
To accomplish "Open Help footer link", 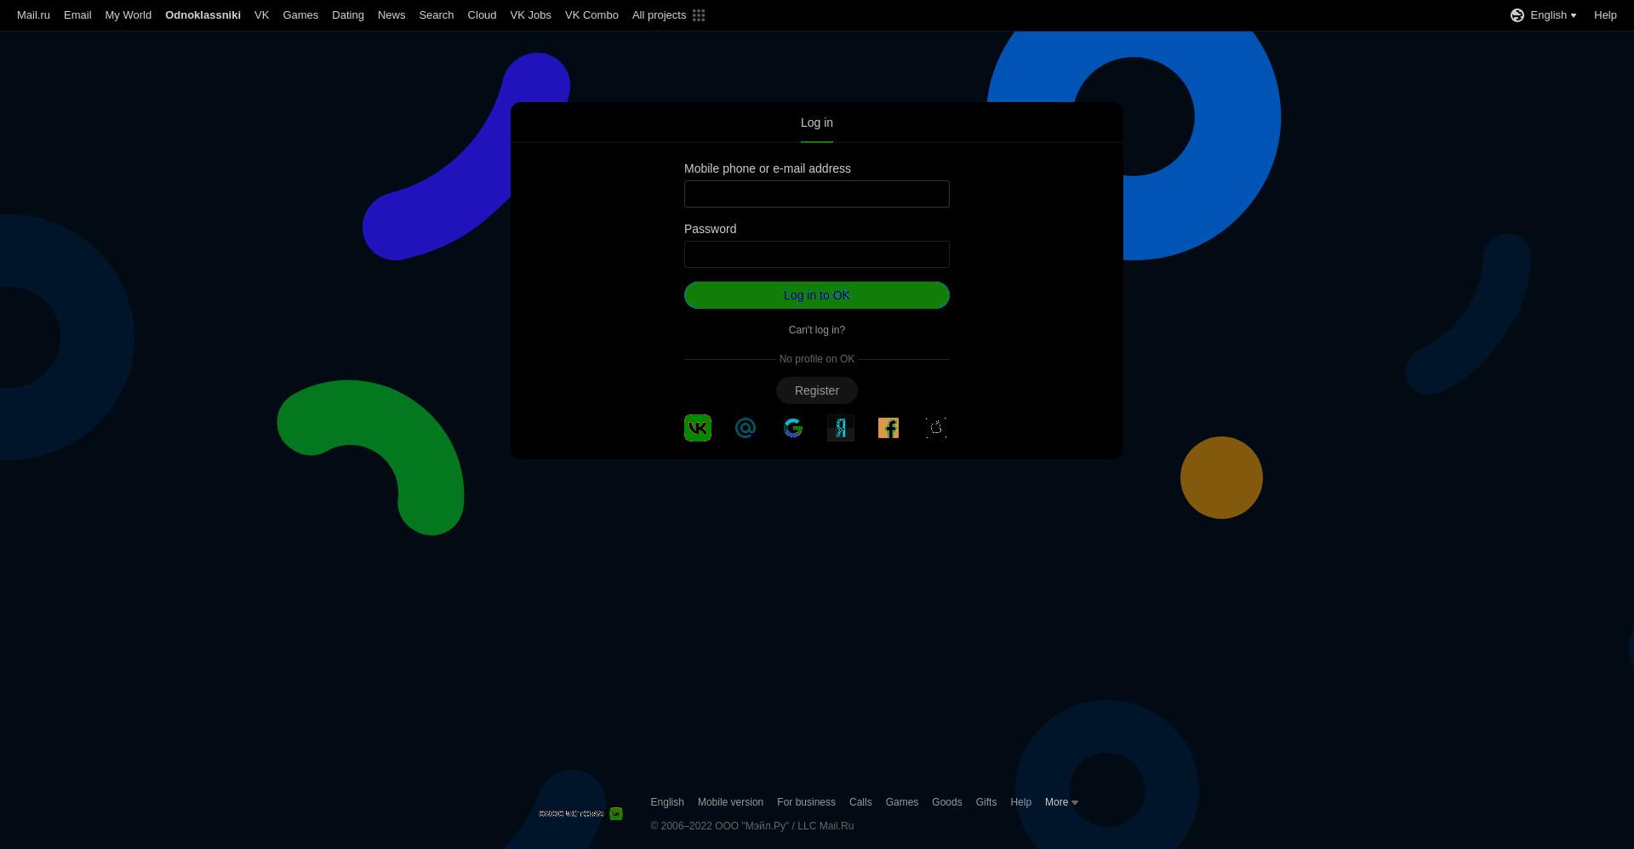I will point(1020,802).
